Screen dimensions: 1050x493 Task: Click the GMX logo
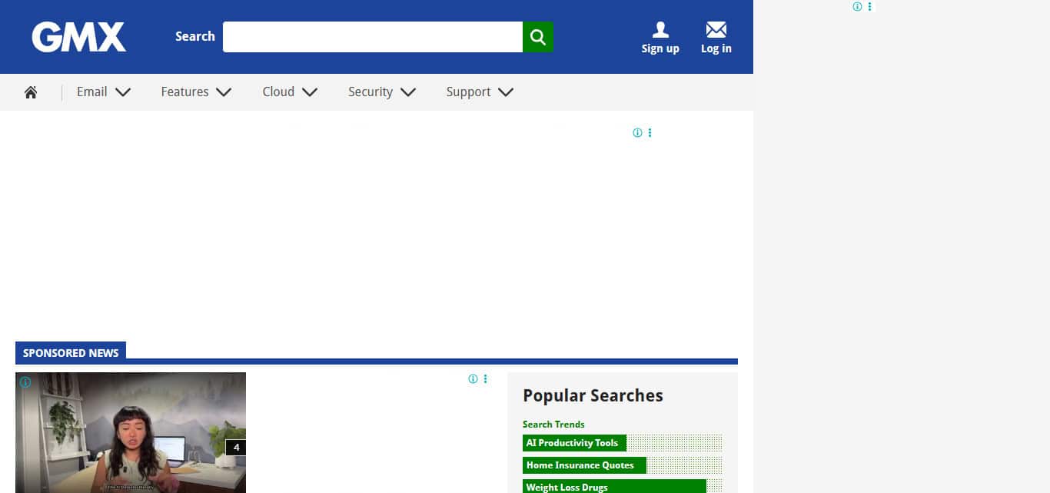point(79,37)
